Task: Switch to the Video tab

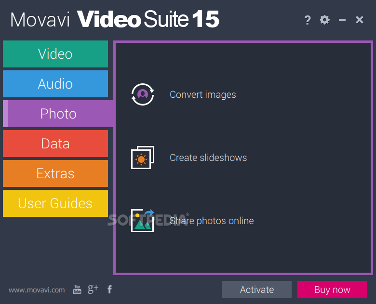Action: pos(55,54)
